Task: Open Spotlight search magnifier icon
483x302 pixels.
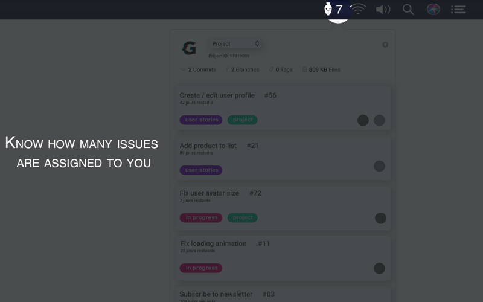Action: click(x=408, y=10)
